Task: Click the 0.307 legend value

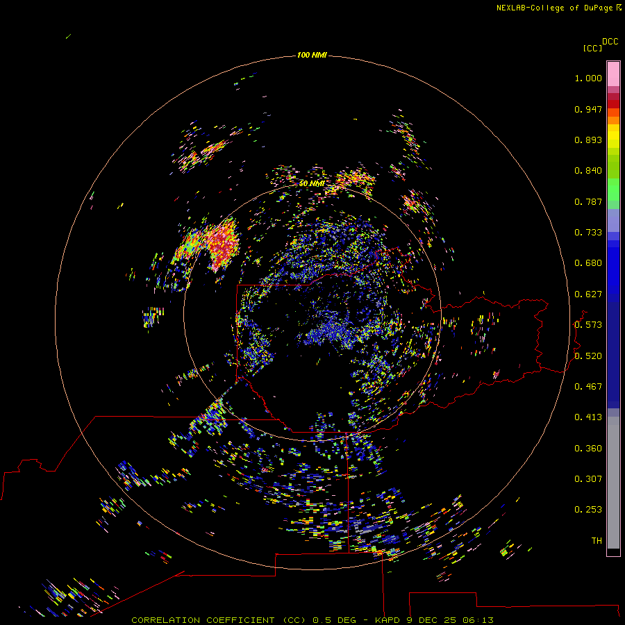Action: tap(588, 479)
